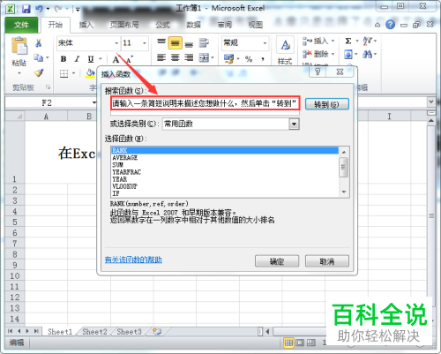Select the Format Painter brush

(x=39, y=72)
